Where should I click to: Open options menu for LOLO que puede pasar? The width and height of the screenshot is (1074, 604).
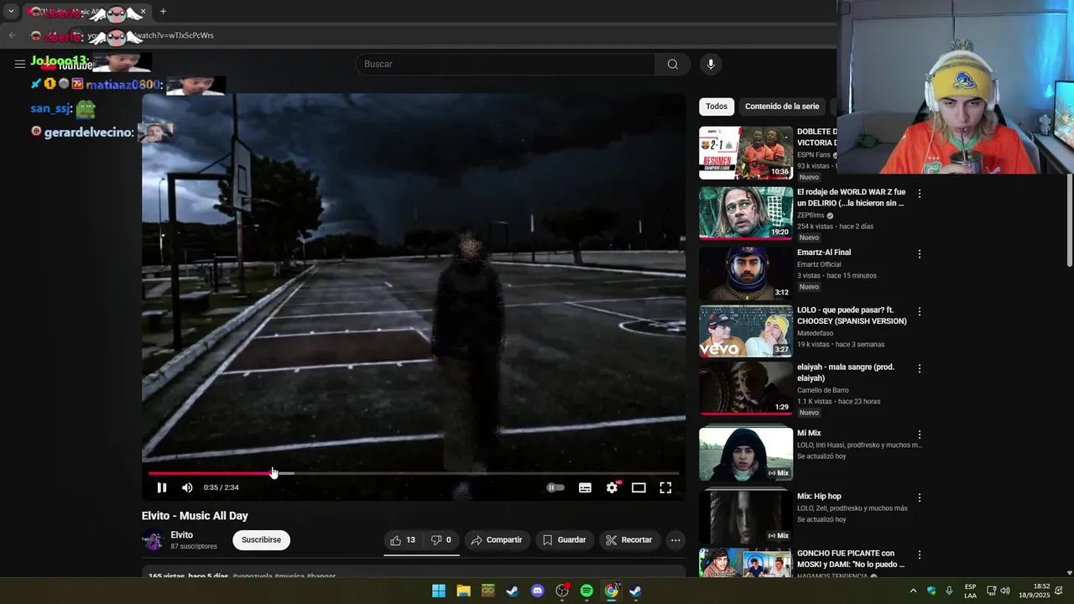(920, 311)
